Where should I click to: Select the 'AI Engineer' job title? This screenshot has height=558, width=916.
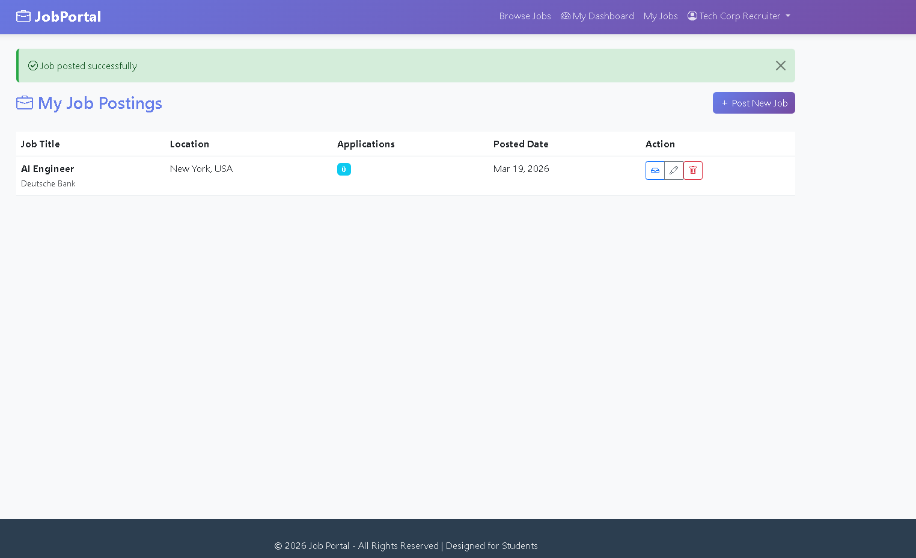[x=47, y=169]
